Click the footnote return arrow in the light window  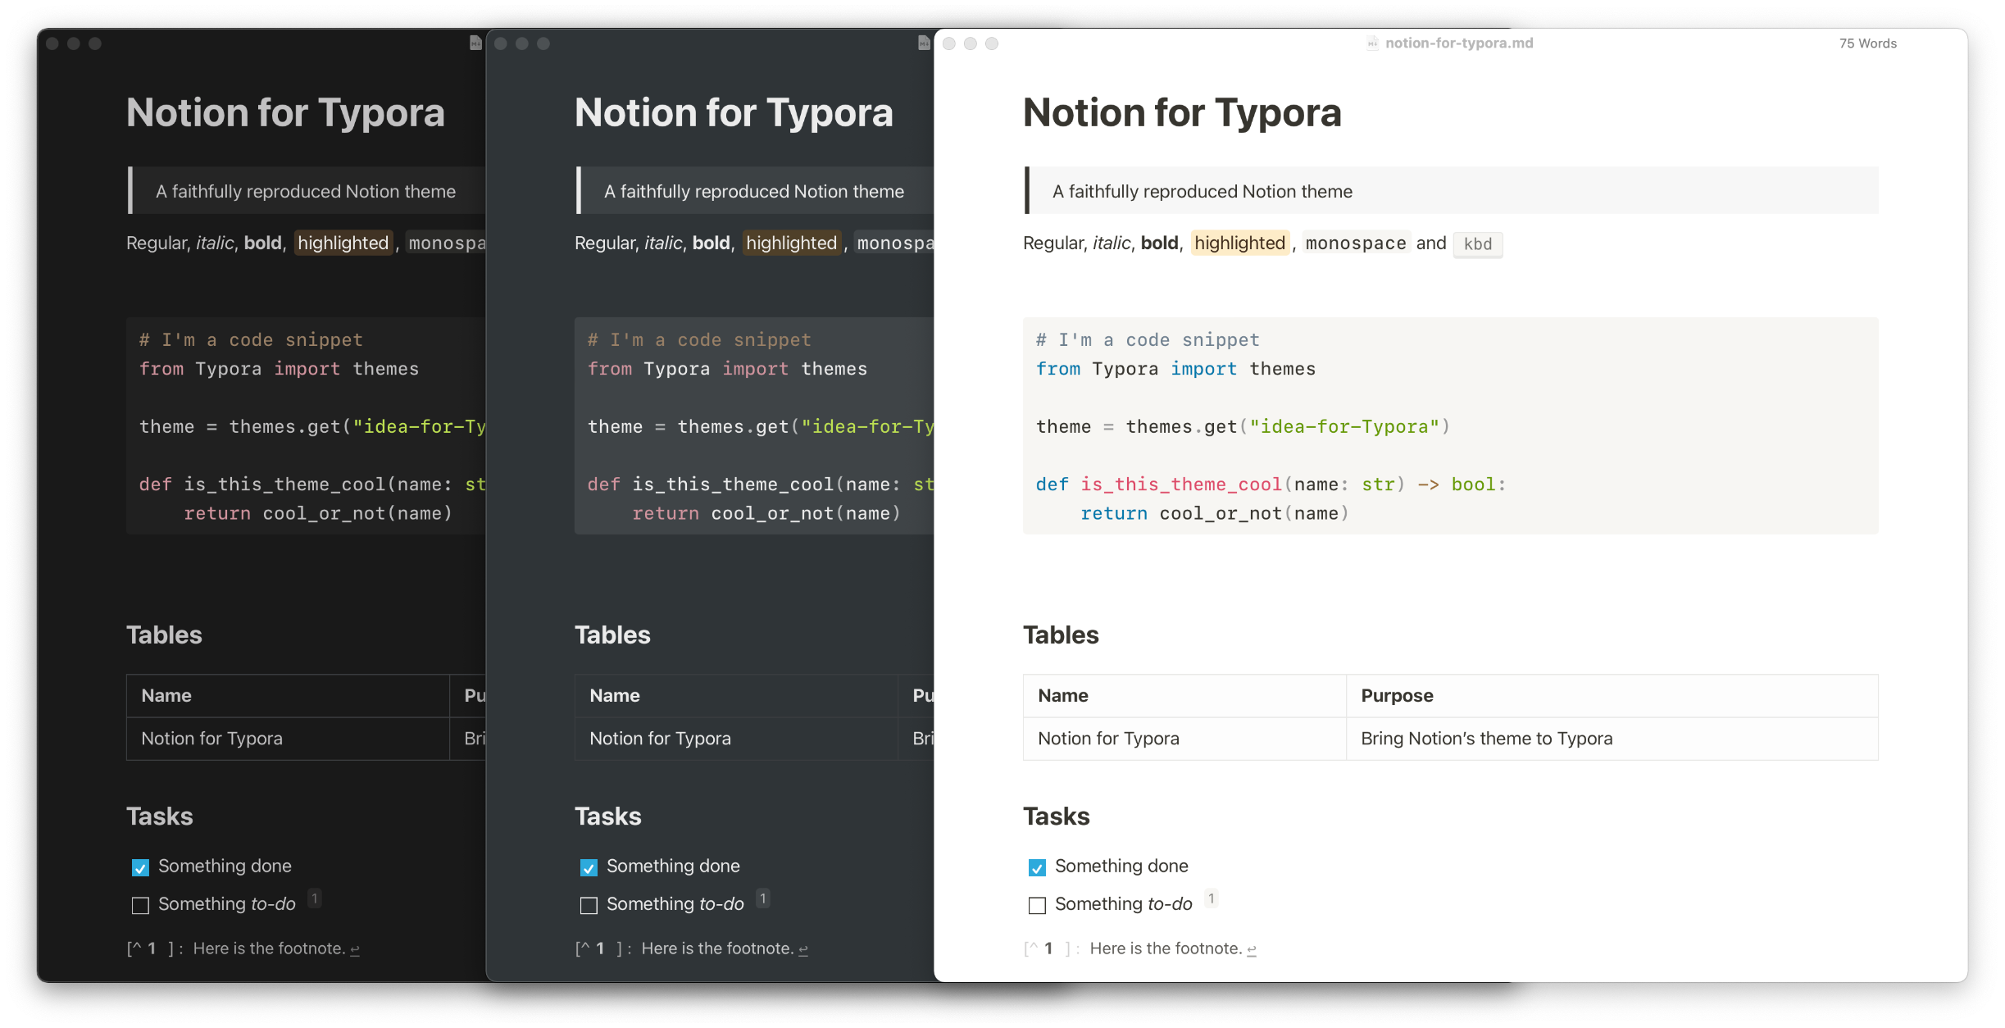point(1252,950)
